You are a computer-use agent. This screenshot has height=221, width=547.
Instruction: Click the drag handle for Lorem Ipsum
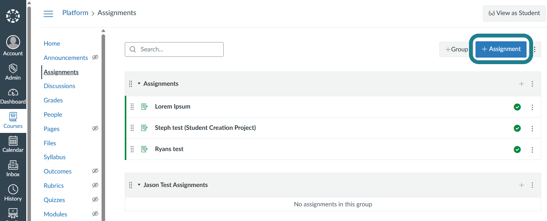pyautogui.click(x=132, y=107)
